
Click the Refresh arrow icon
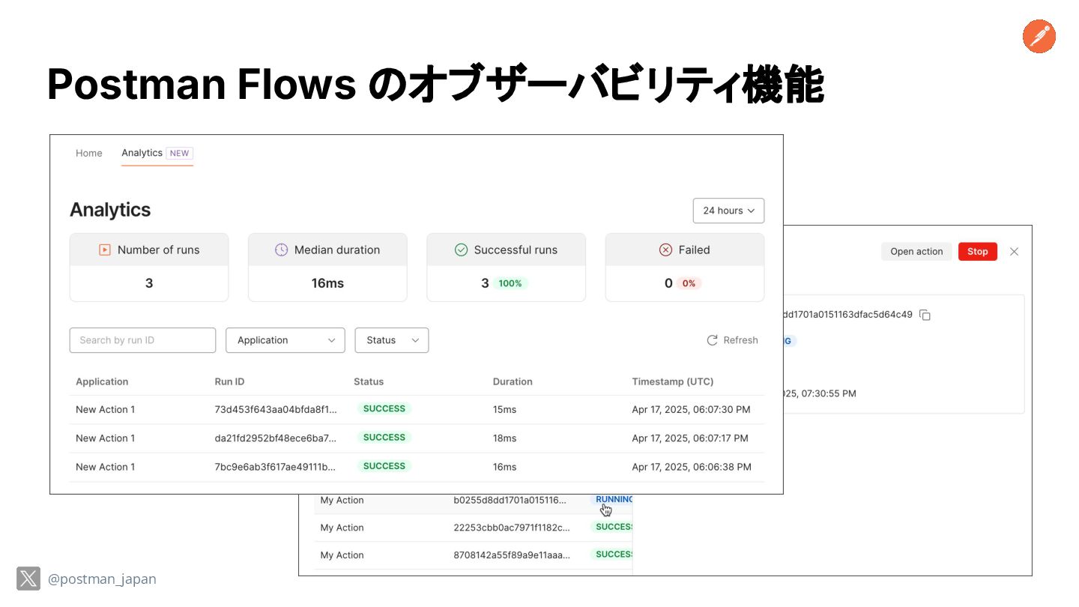tap(713, 340)
